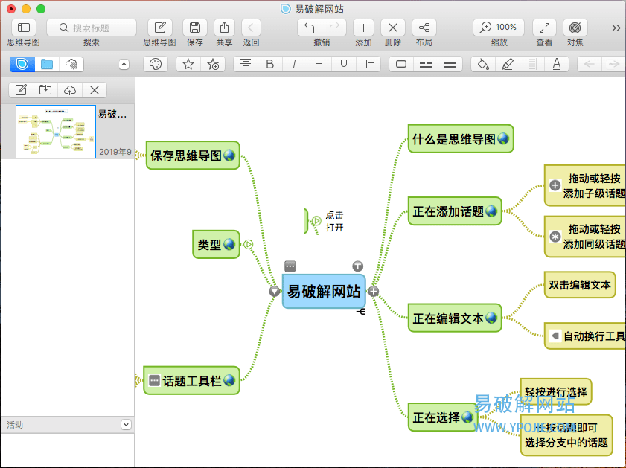Click the Back arrow toolbar button

pyautogui.click(x=251, y=28)
